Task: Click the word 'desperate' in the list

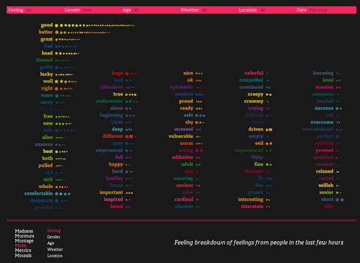Action: pos(41,200)
